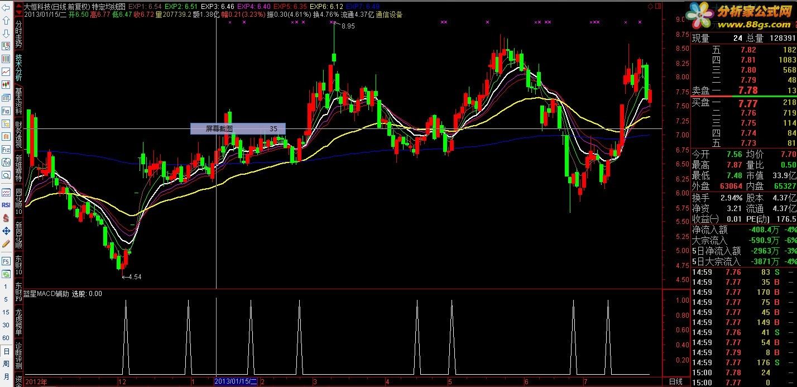
Task: Switch to 30-minute period
Action: click(6, 325)
